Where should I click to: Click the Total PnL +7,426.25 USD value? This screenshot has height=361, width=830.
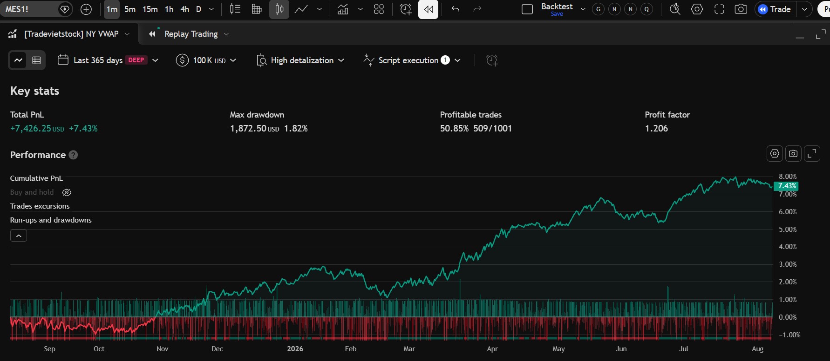37,128
